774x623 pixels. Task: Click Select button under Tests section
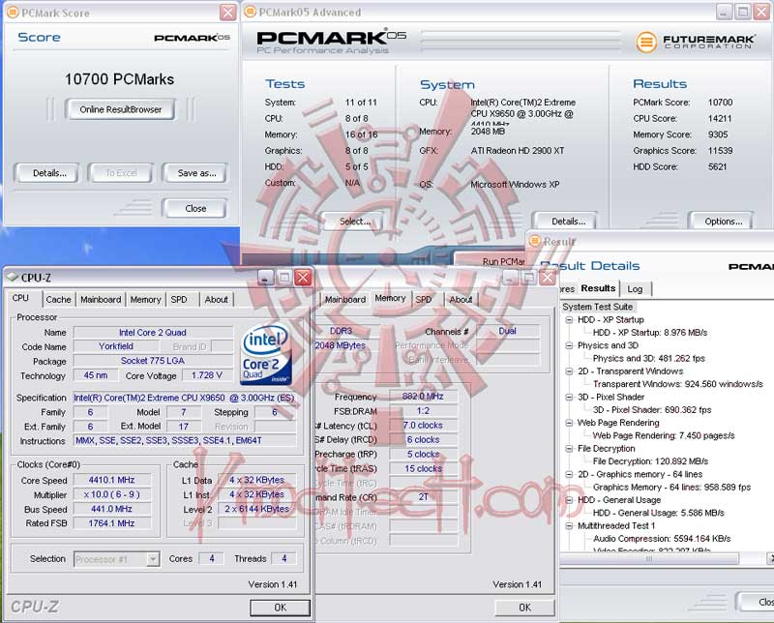click(353, 222)
